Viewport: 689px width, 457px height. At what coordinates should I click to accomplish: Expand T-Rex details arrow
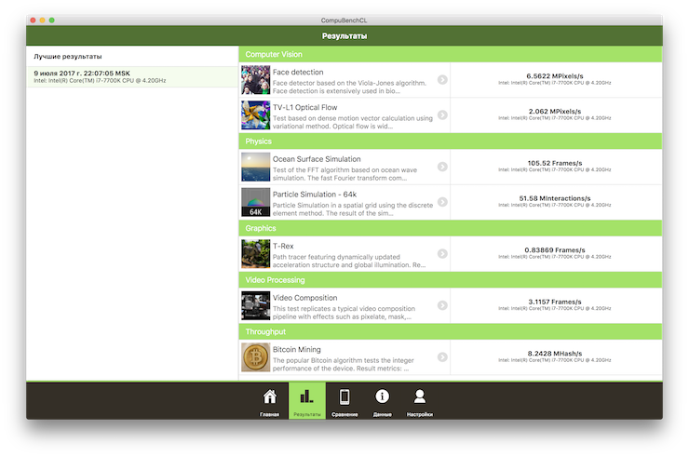pyautogui.click(x=442, y=253)
